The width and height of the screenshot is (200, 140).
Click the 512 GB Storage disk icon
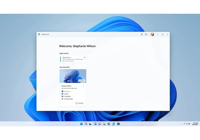point(62,99)
